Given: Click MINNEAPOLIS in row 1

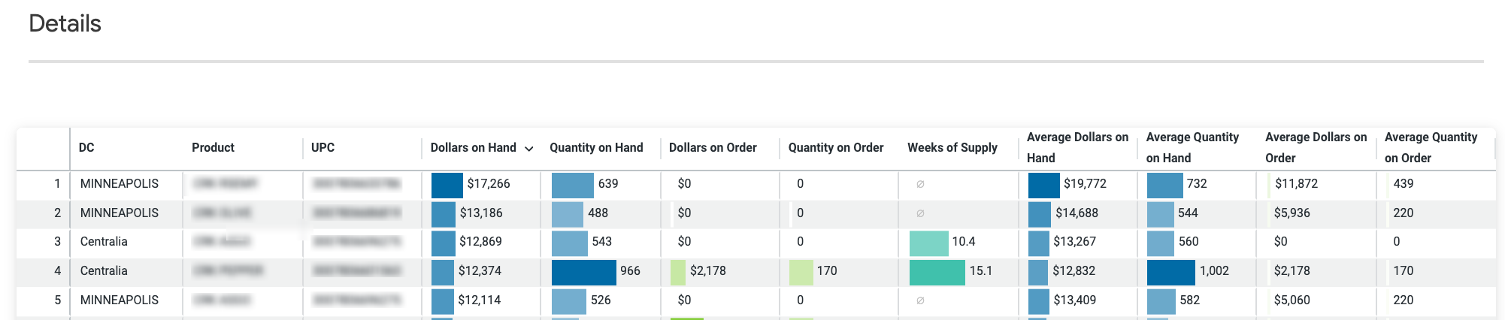Looking at the screenshot, I should (x=120, y=183).
